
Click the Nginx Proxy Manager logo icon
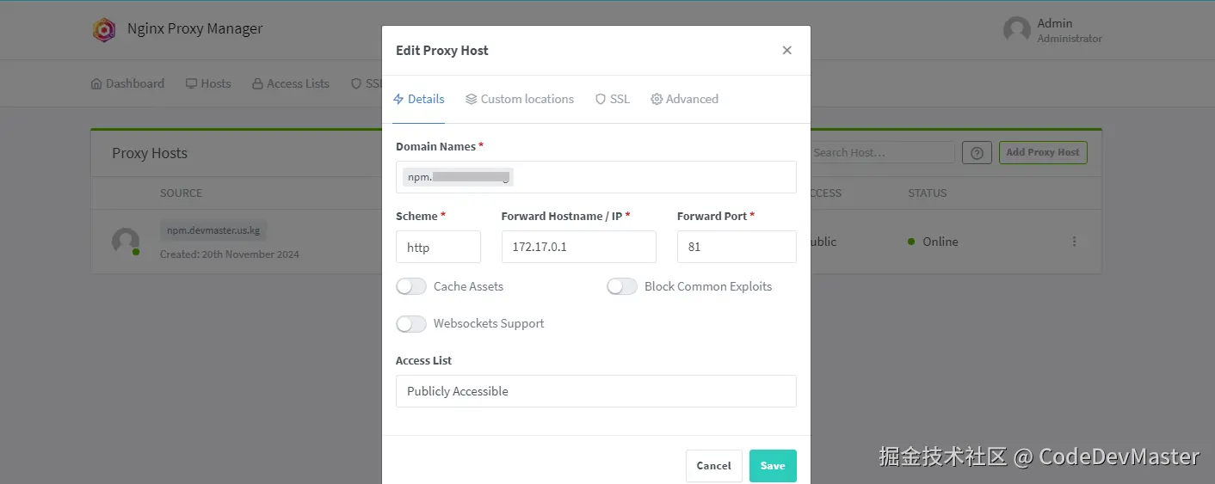point(104,30)
